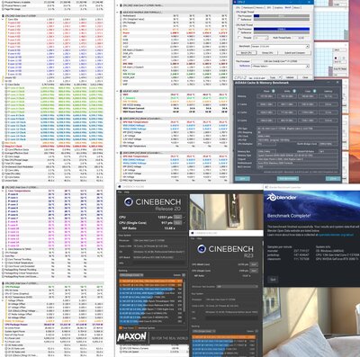Click the AIDA64 Read benchmark info icon
360x357 pixels.
274,91
